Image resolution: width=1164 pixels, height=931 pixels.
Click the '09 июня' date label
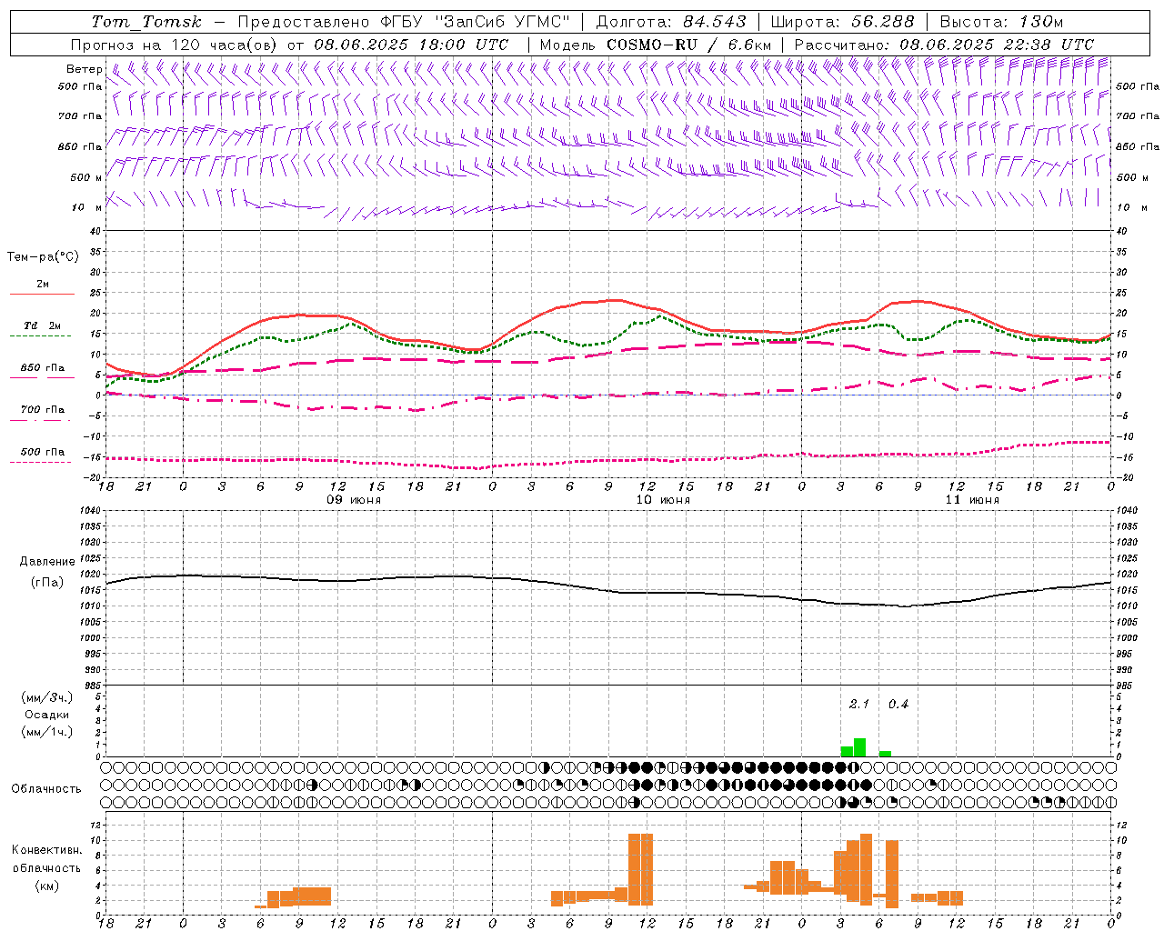click(354, 500)
